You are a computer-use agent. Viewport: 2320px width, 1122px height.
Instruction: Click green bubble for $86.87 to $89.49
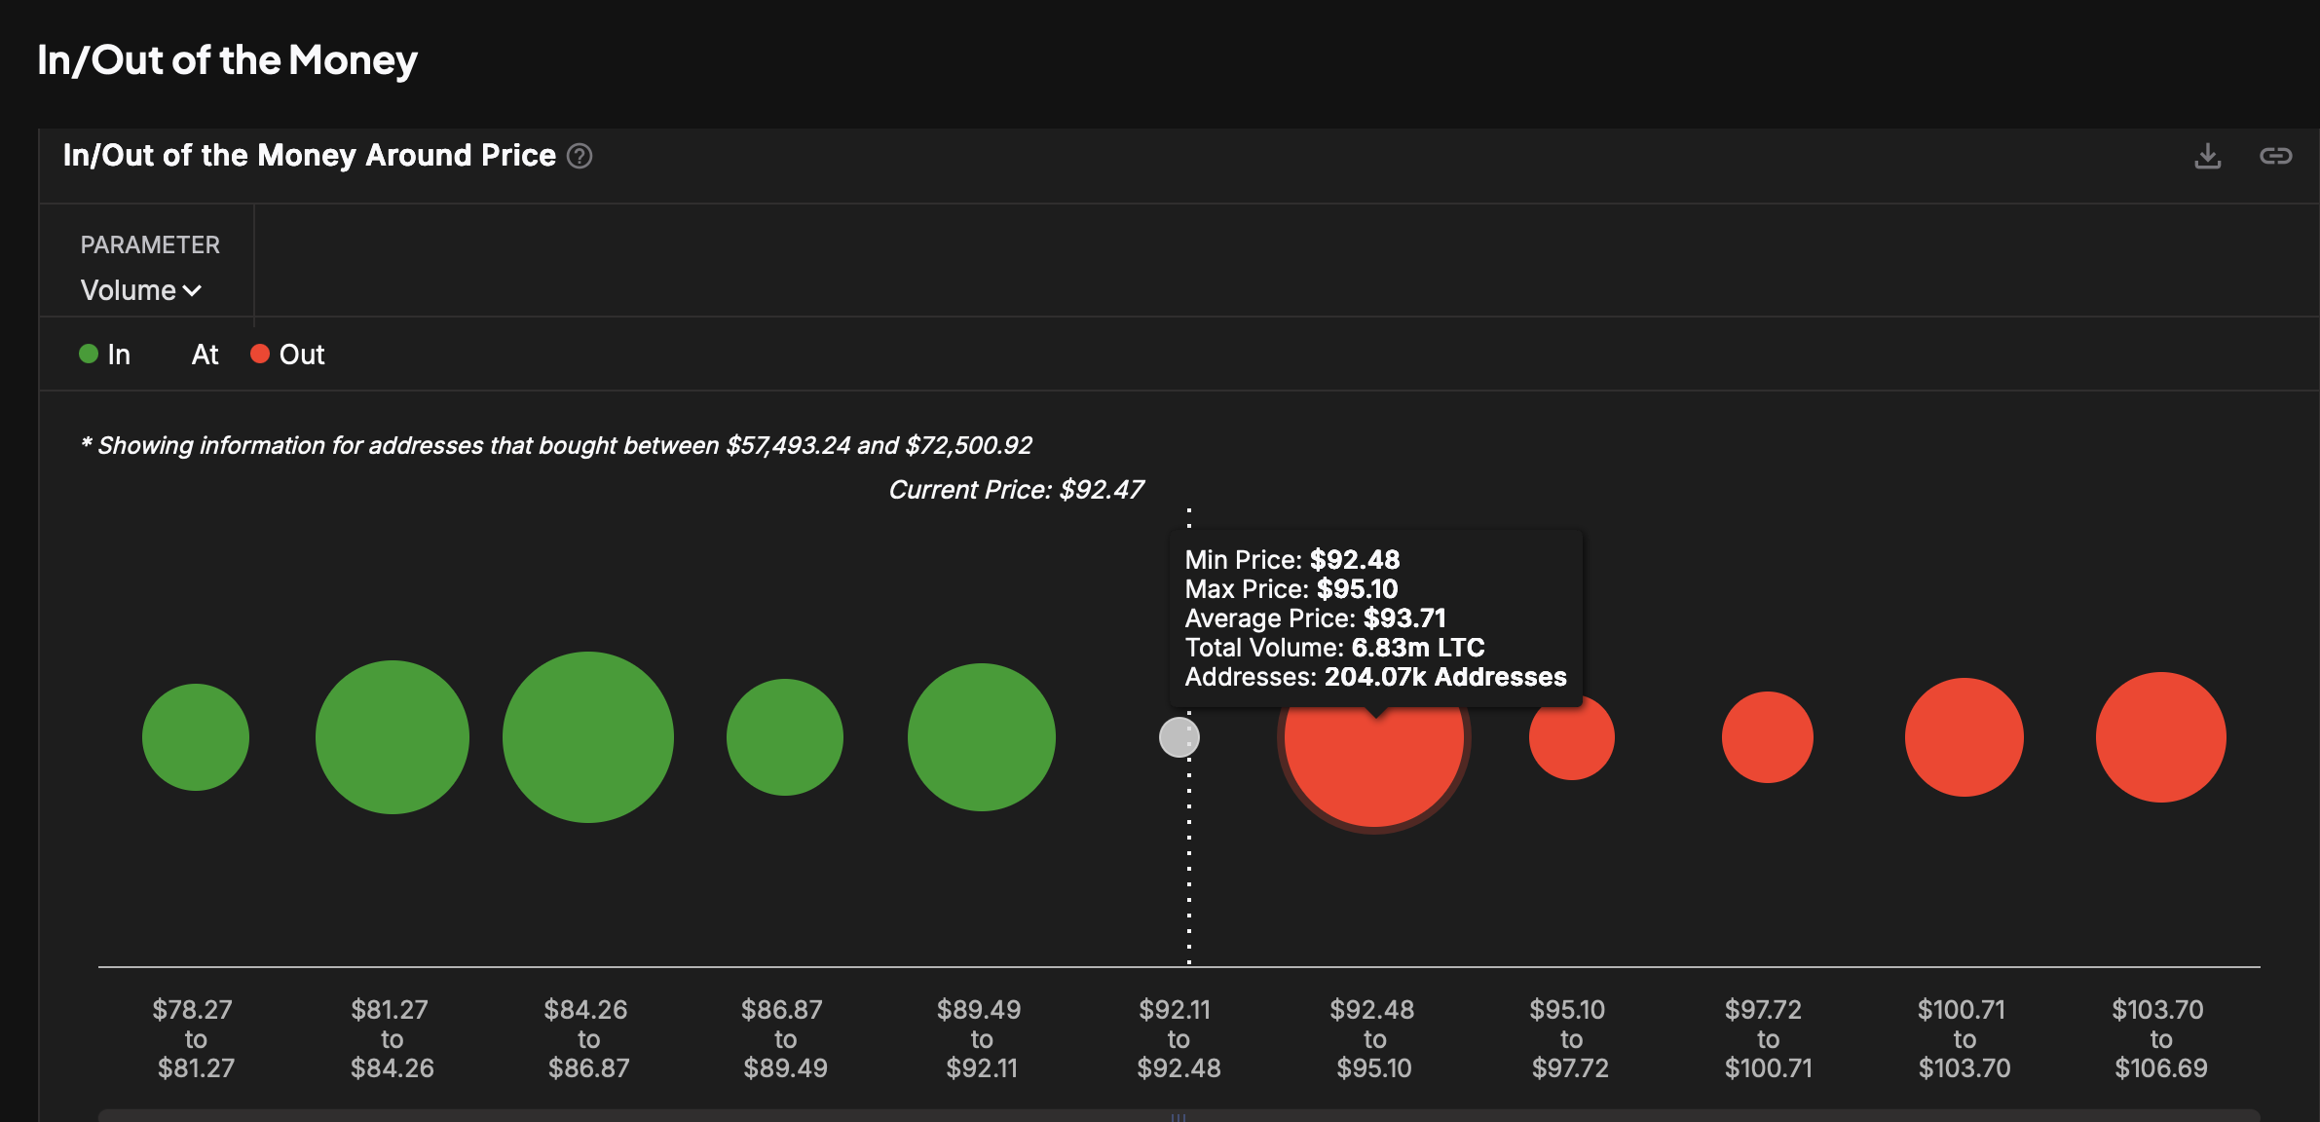click(785, 737)
